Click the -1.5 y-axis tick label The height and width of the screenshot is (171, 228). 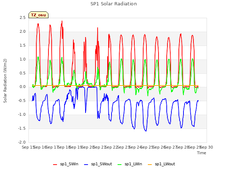click(x=22, y=129)
